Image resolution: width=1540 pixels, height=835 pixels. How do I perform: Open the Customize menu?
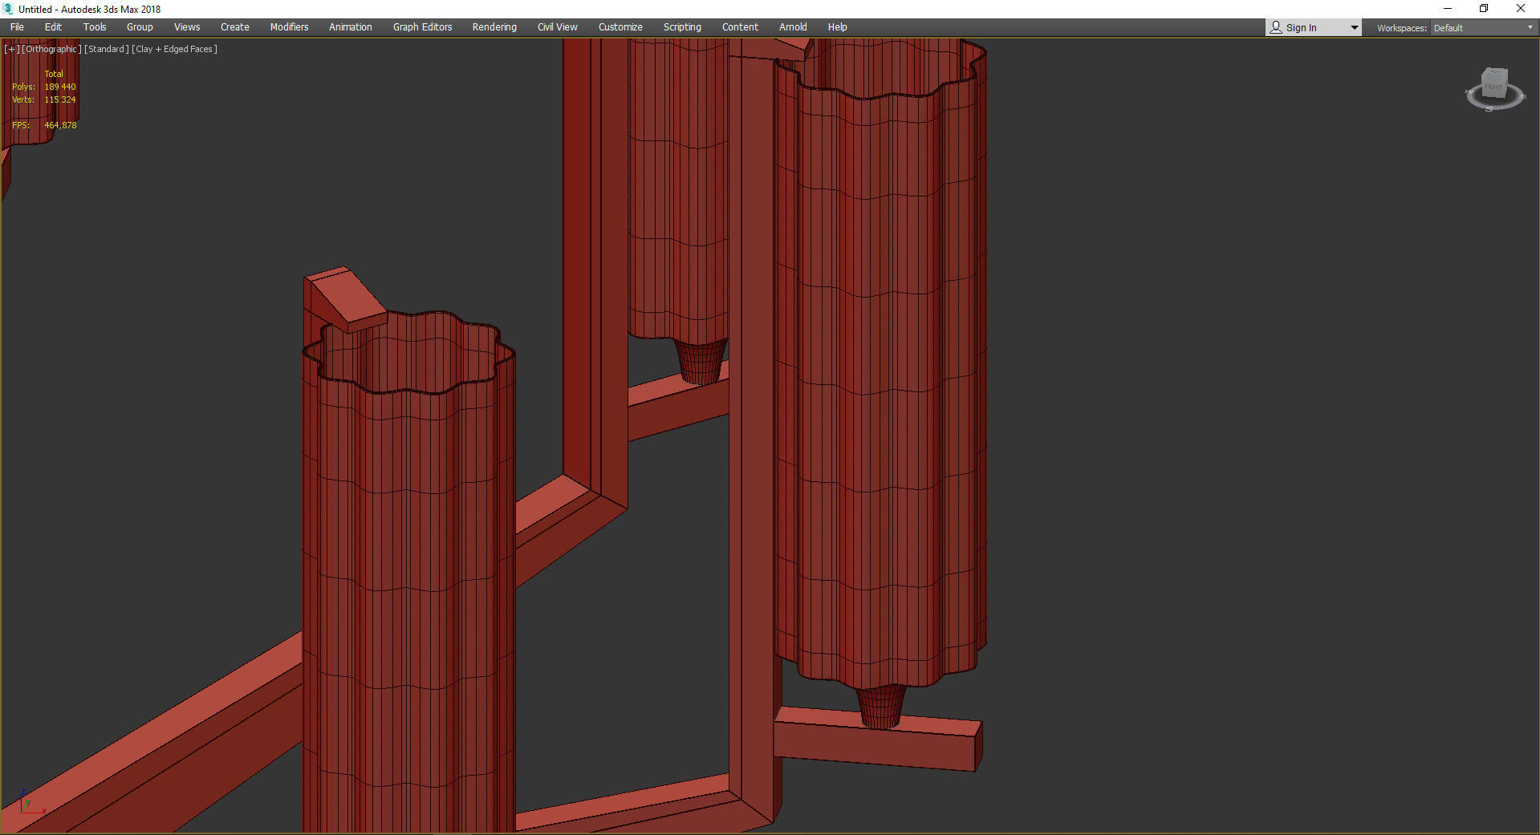(620, 27)
